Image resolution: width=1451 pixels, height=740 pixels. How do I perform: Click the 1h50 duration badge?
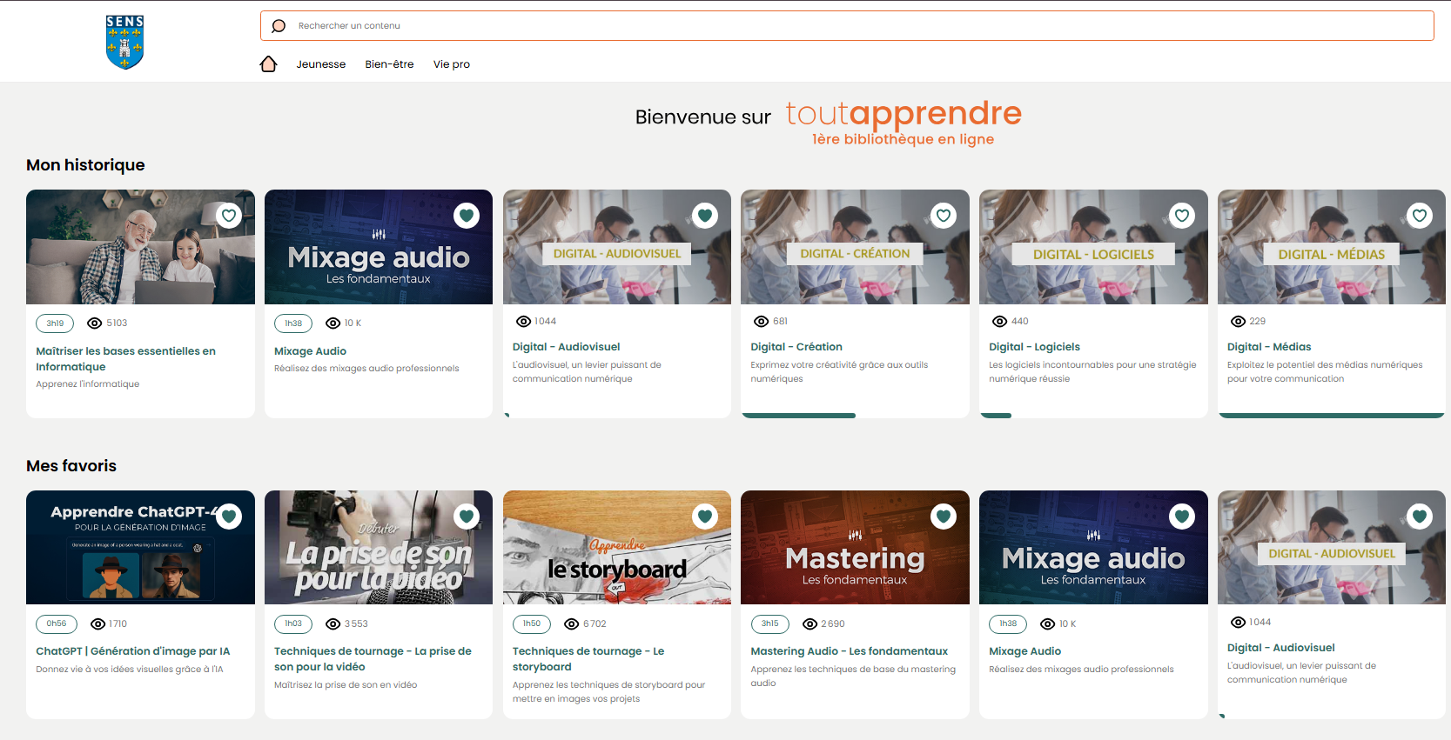[532, 624]
